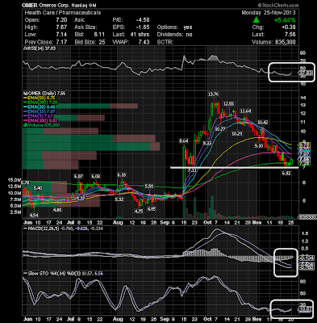The width and height of the screenshot is (317, 323).
Task: Click the 4.54 June low label
Action: (34, 215)
